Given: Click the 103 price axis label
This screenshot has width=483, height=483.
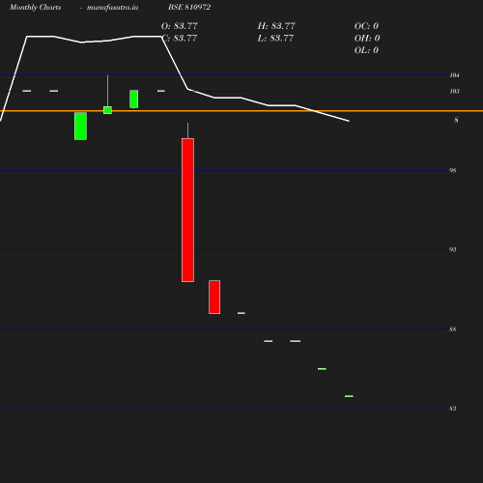Looking at the screenshot, I should [454, 92].
